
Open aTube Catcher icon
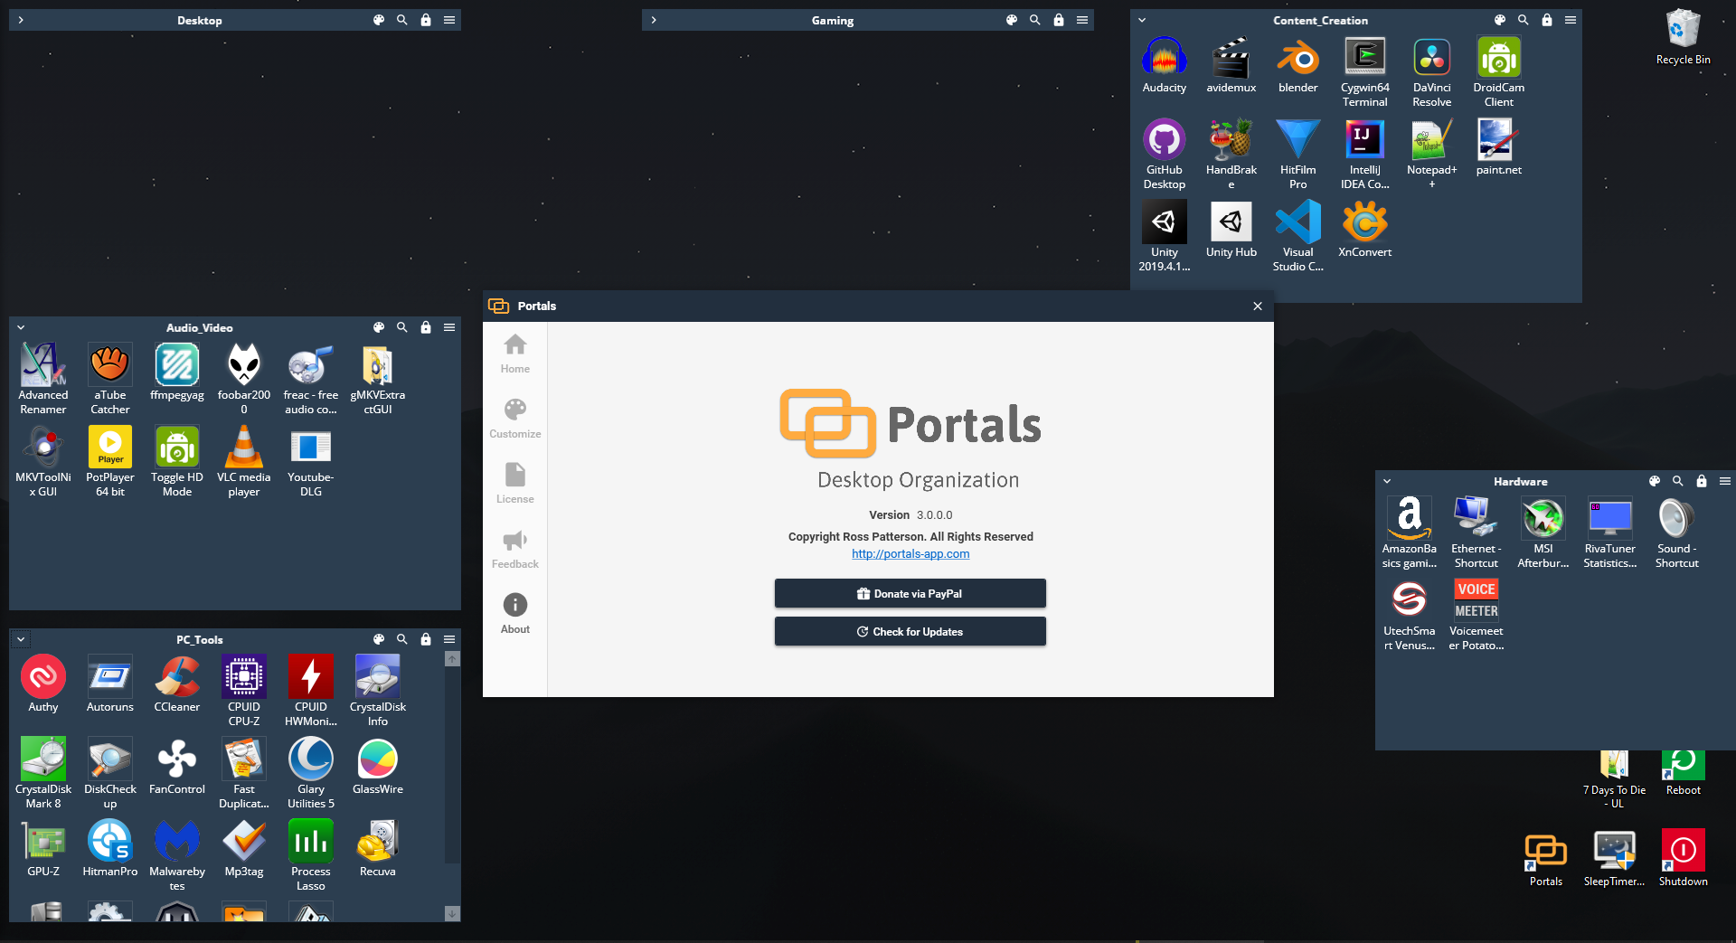(x=110, y=379)
